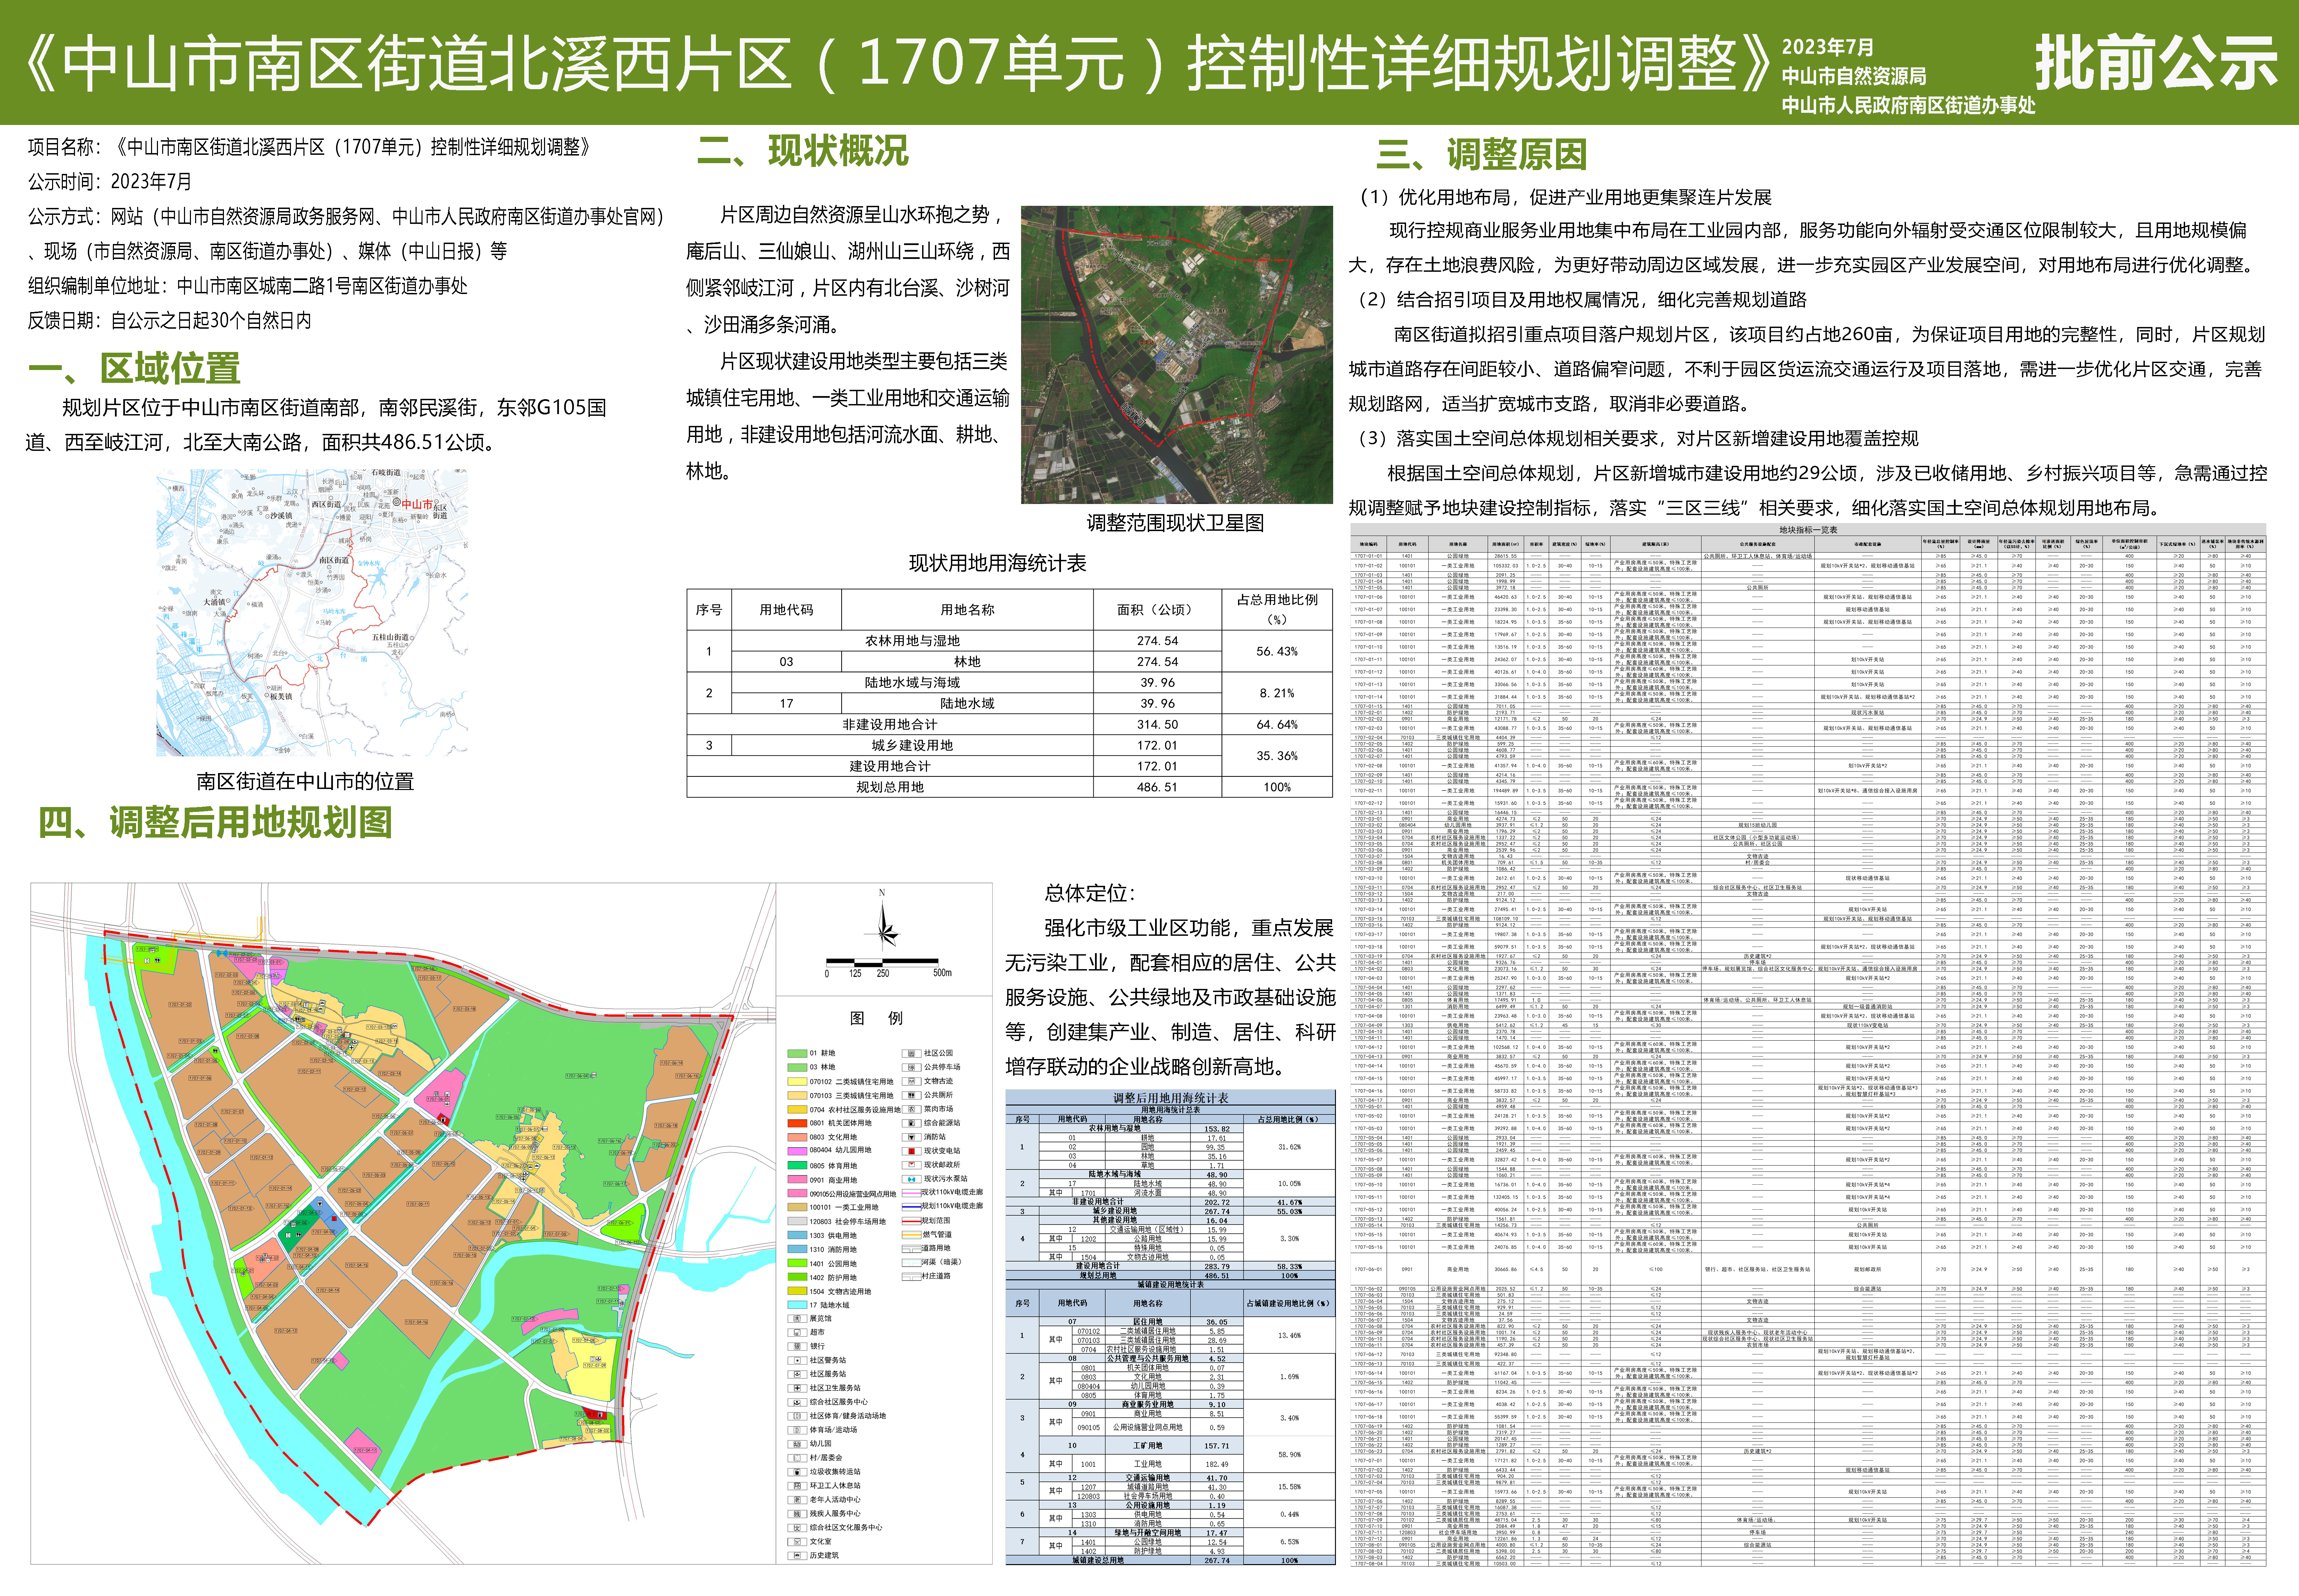Click the 幼儿园 legend symbol
Screen dimensions: 2299x1596
click(x=797, y=1444)
